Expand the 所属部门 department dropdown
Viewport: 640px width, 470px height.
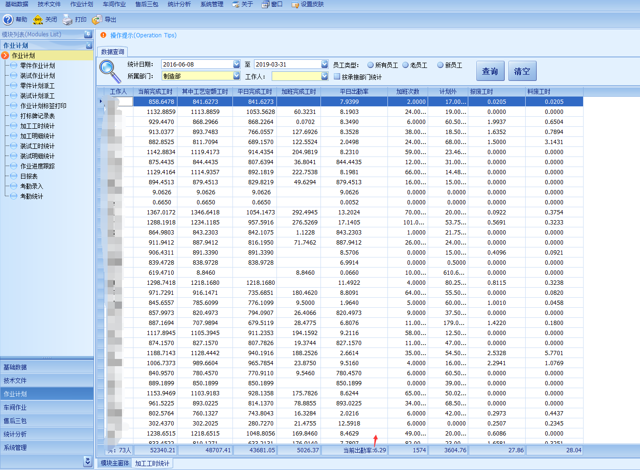click(236, 76)
